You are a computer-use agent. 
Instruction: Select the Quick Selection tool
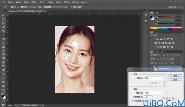coord(3,27)
